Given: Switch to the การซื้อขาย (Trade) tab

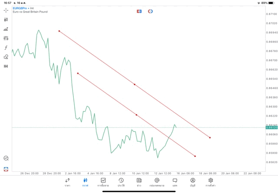Looking at the screenshot, I should (103, 182).
